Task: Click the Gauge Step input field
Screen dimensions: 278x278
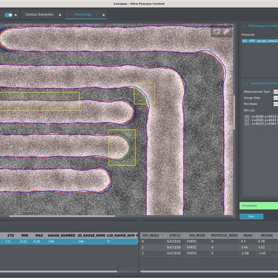Action: [276, 98]
